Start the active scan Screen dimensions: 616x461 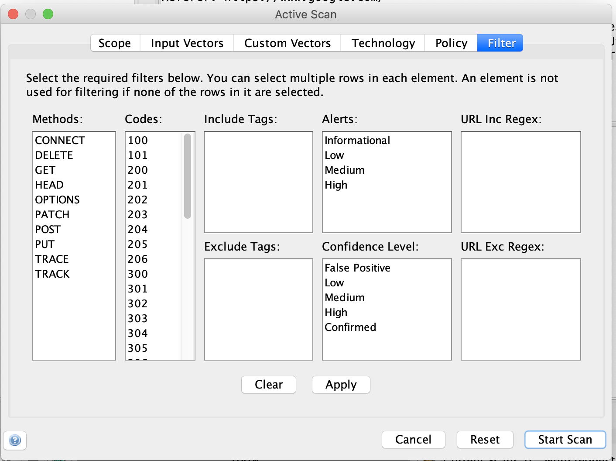point(565,440)
